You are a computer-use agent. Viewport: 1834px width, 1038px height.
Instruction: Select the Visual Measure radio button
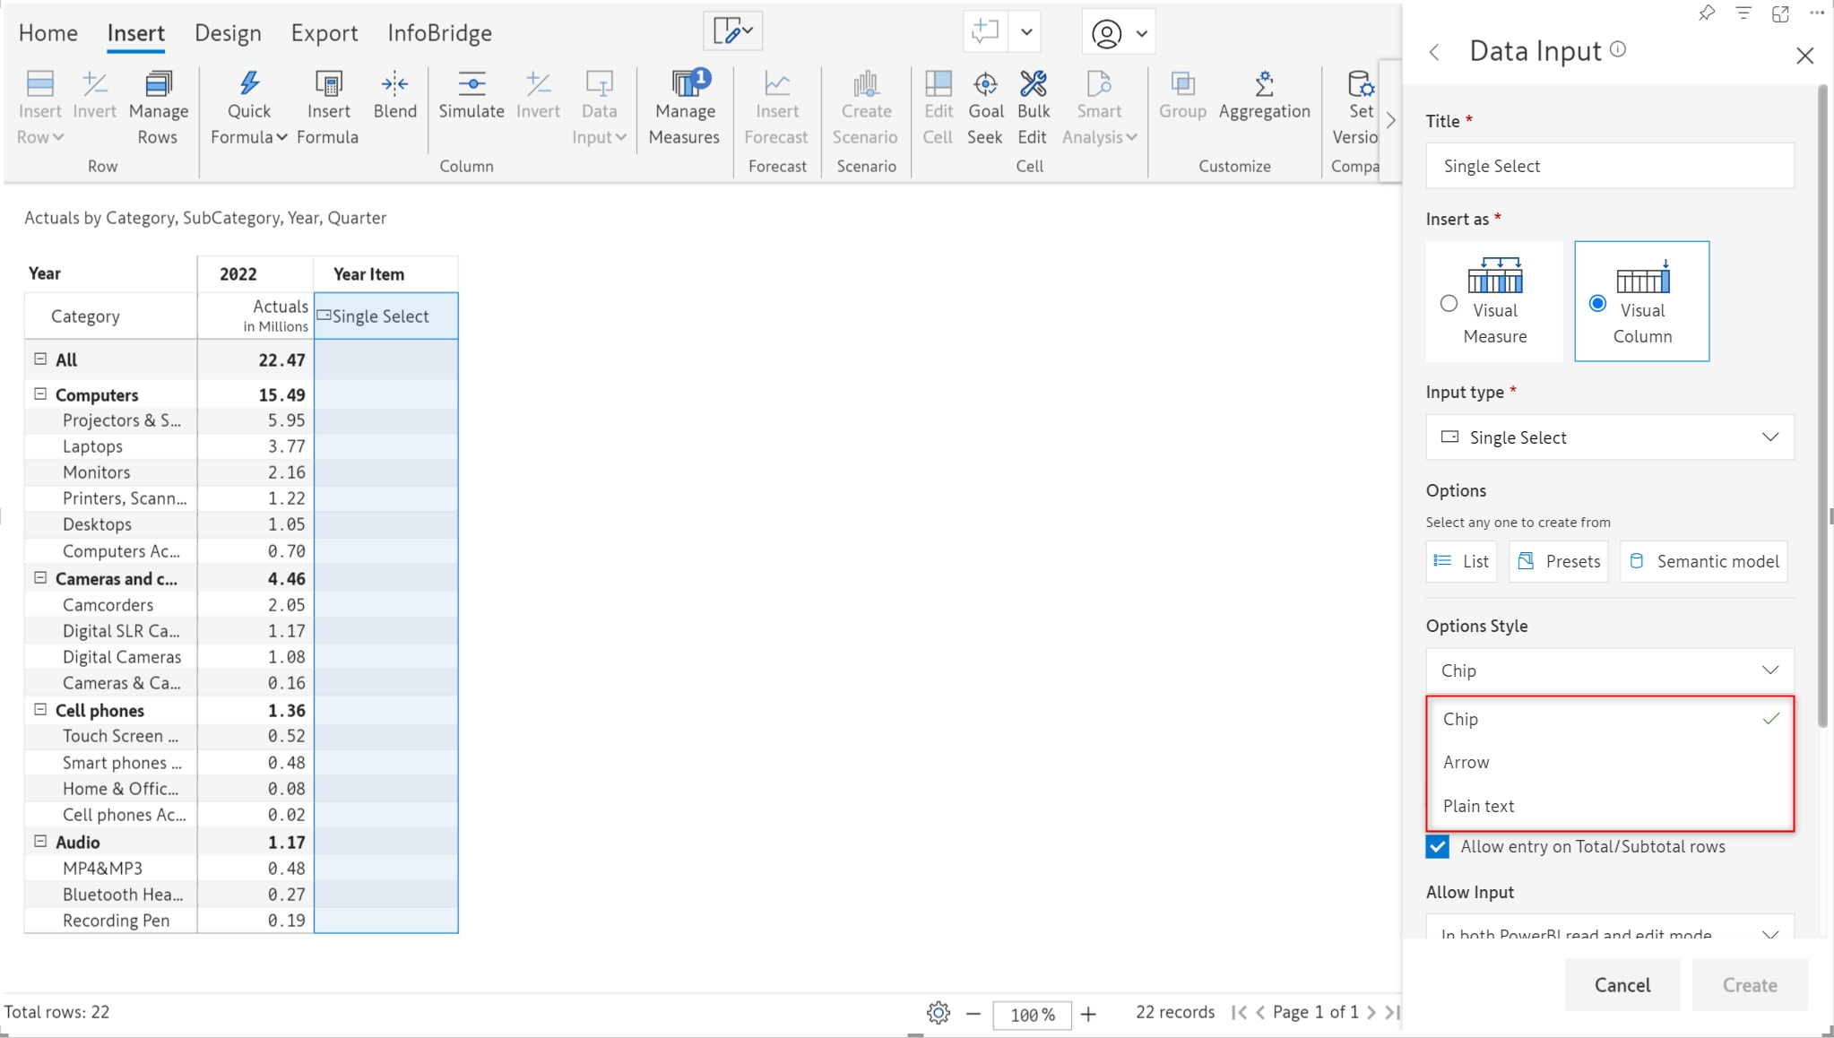click(1449, 303)
